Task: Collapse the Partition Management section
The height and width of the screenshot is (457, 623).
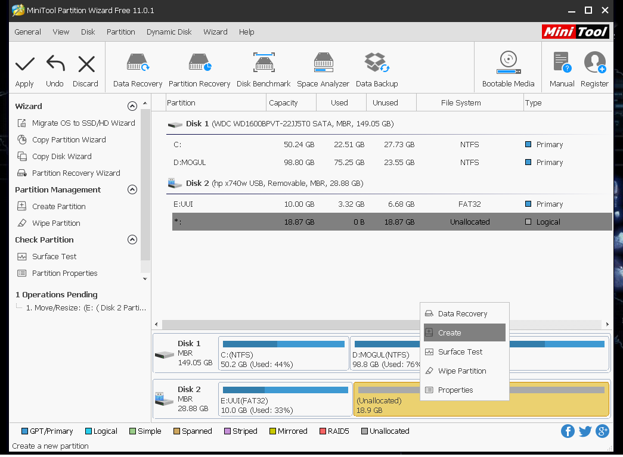Action: click(132, 189)
